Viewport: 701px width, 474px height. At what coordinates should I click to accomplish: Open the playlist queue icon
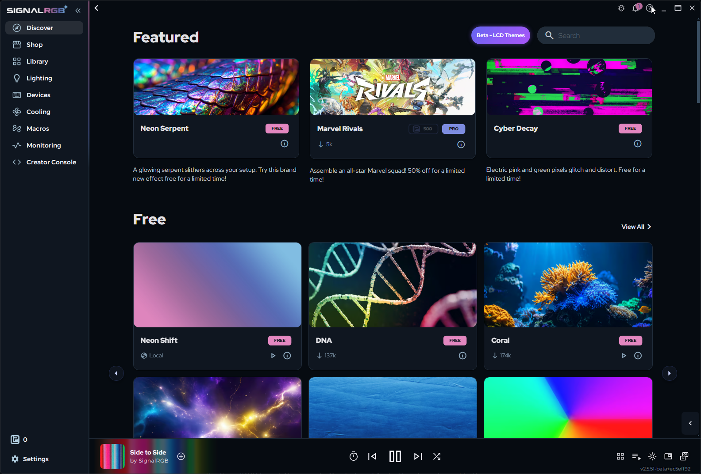[x=636, y=456]
